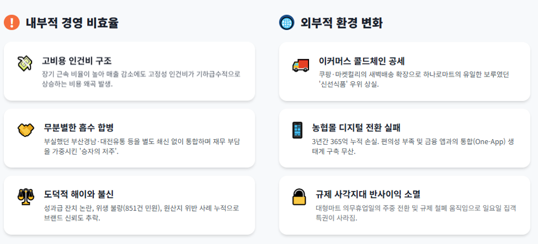
Task: Open the 도덕적 해이와 불신 card title
Action: [78, 194]
